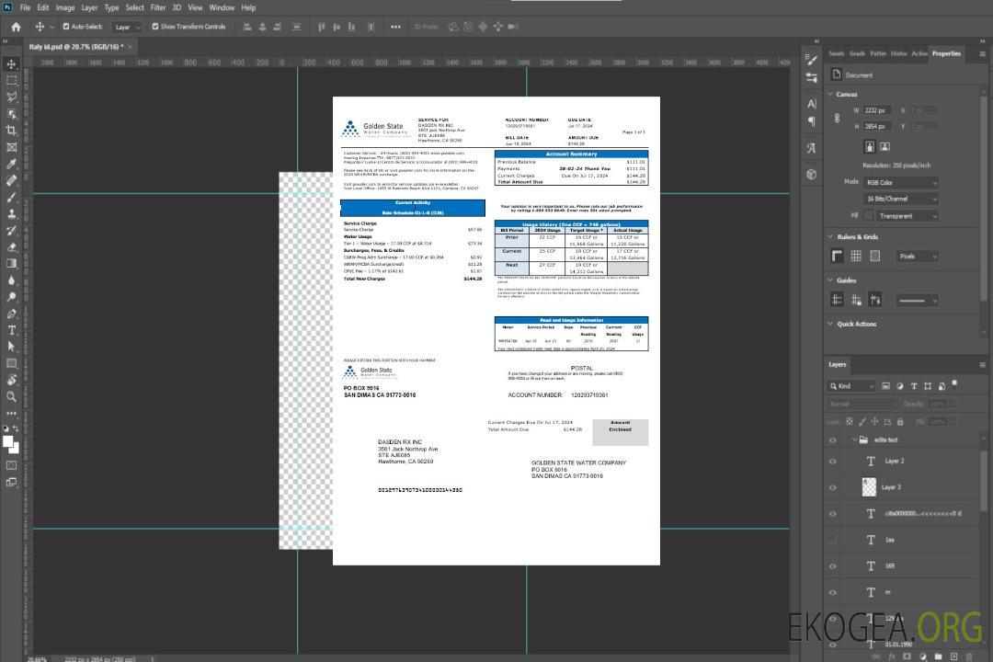Click the foreground color swatch
The width and height of the screenshot is (993, 662).
pyautogui.click(x=8, y=442)
